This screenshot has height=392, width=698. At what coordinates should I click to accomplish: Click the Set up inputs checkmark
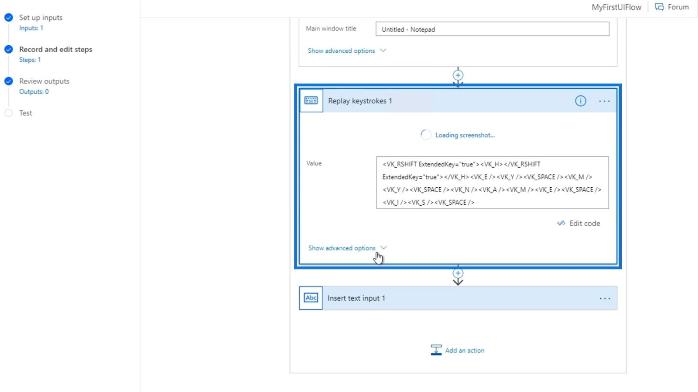tap(9, 17)
